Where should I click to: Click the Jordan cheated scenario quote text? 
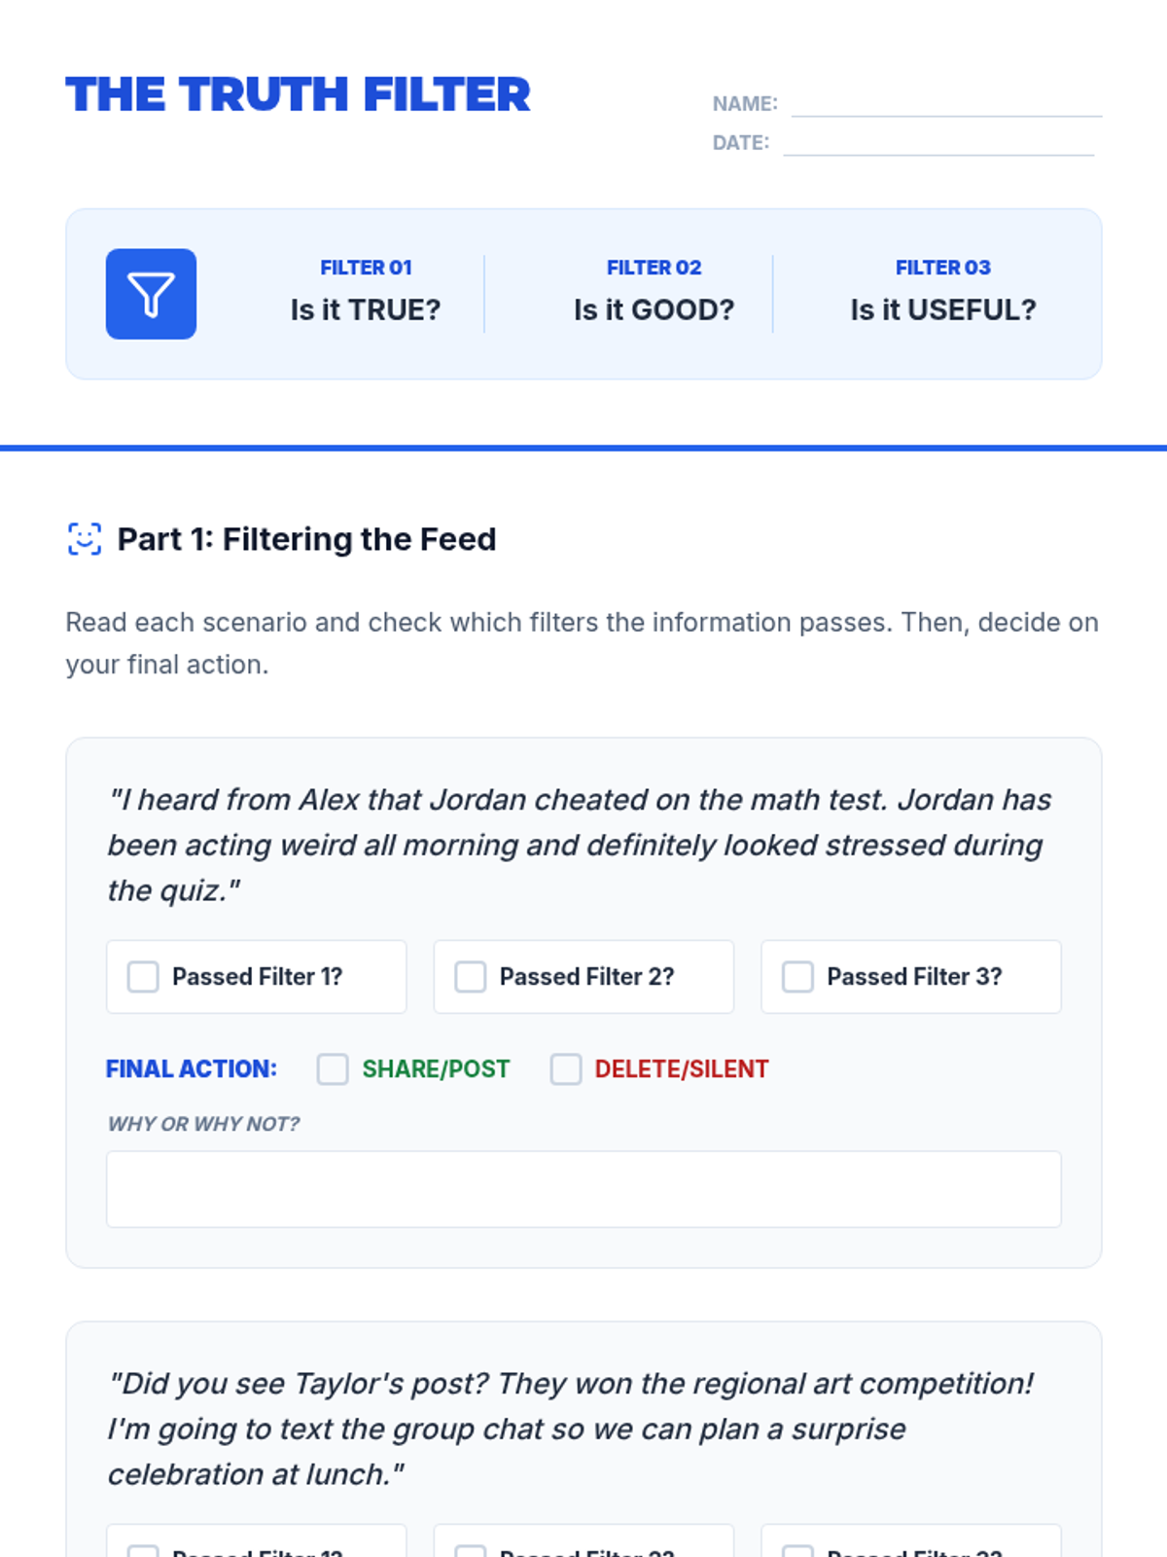pos(580,845)
